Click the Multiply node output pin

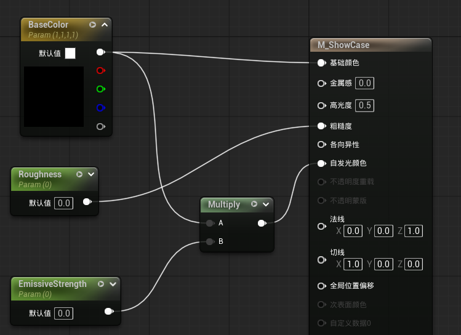[262, 224]
